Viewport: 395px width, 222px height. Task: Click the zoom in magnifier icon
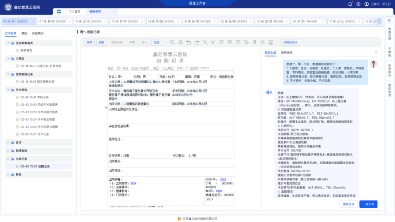point(181,42)
